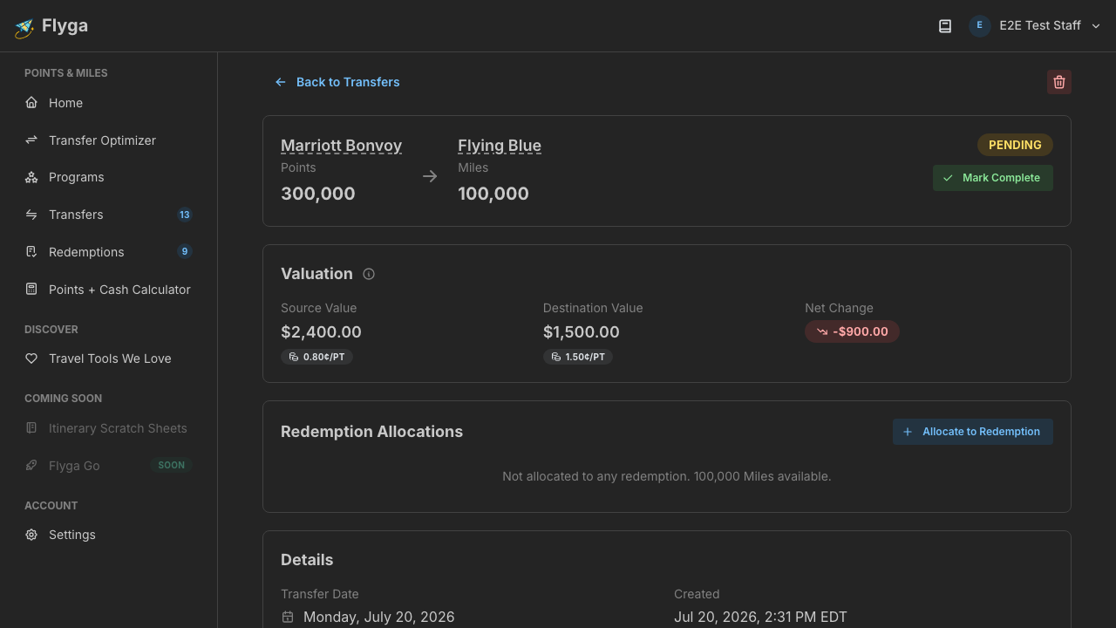1116x628 pixels.
Task: Click the Allocate to Redemption button
Action: tap(972, 432)
